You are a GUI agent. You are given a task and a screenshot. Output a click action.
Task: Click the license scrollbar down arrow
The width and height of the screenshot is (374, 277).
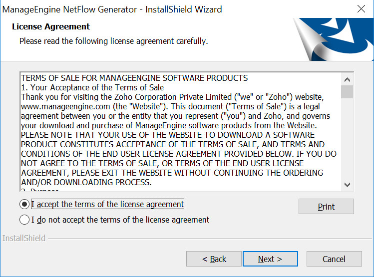[347, 185]
